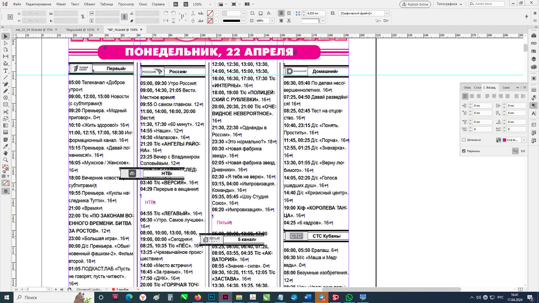Select the Scissors tool
Viewport: 539px width, 303px height.
coord(5,112)
